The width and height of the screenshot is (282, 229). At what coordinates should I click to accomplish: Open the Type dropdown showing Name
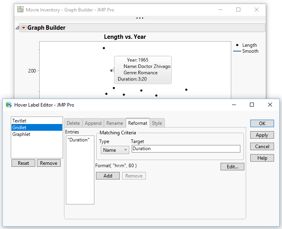pyautogui.click(x=115, y=150)
